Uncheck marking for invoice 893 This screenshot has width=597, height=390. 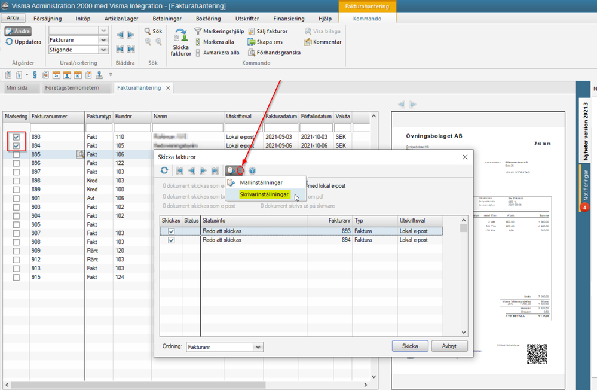point(16,137)
